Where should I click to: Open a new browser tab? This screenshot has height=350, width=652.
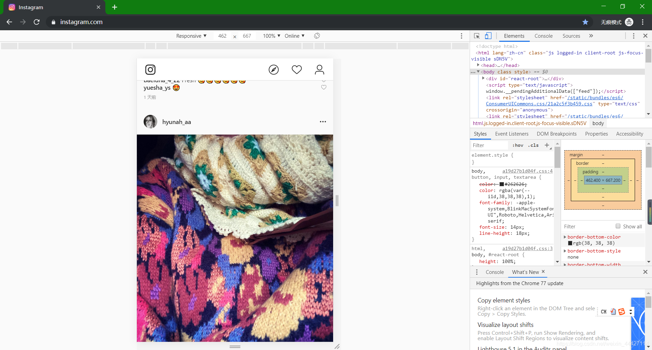pyautogui.click(x=114, y=7)
